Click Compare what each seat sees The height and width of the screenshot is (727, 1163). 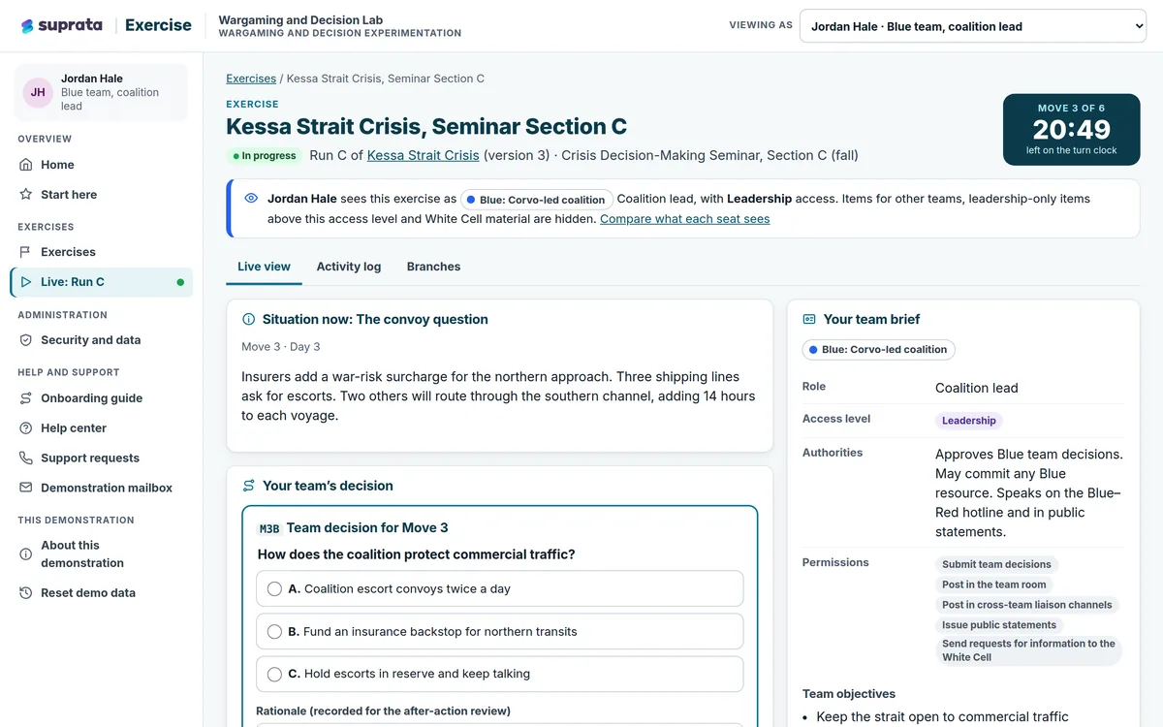pyautogui.click(x=685, y=219)
